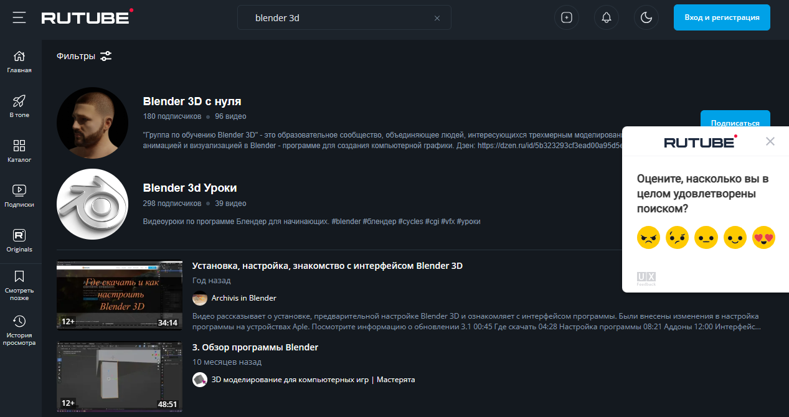This screenshot has height=417, width=789.
Task: Open the Каталог sidebar section
Action: 19,151
